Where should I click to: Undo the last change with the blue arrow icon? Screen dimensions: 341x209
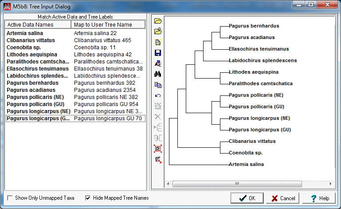158,95
